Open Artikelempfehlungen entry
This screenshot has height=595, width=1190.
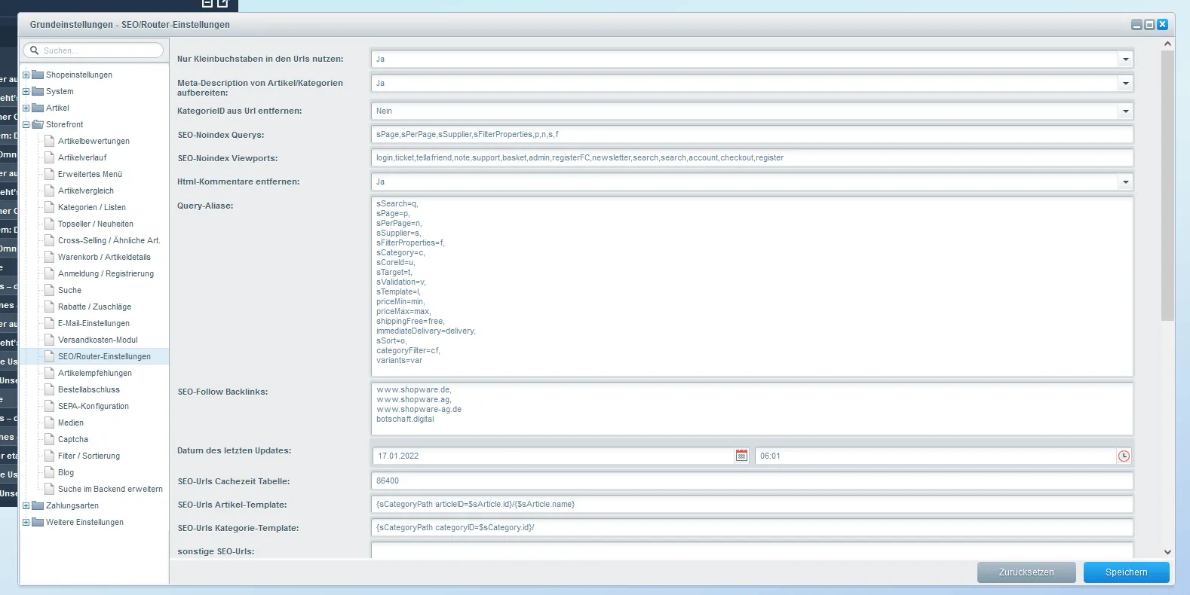(94, 373)
